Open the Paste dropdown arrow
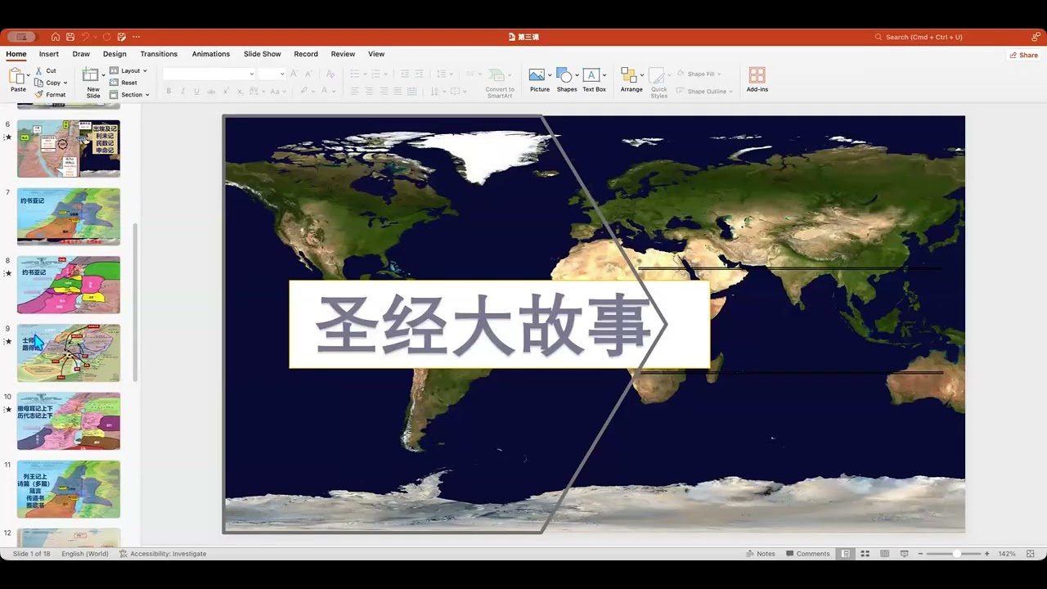 (29, 75)
